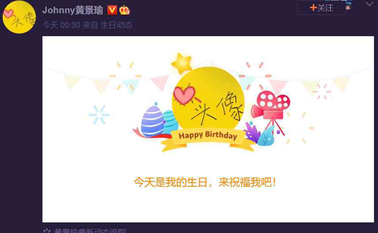Click the pink heart on the birthday avatar
Image resolution: width=378 pixels, height=233 pixels.
(185, 95)
